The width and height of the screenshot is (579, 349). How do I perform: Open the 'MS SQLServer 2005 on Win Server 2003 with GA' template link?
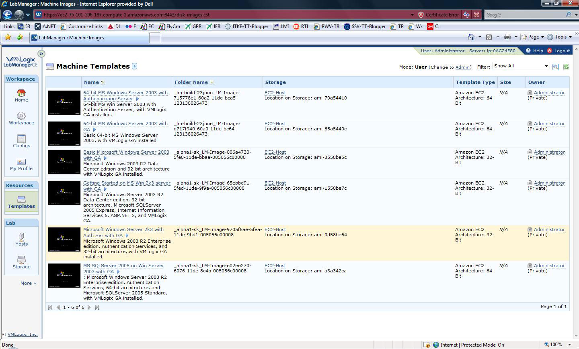[123, 268]
